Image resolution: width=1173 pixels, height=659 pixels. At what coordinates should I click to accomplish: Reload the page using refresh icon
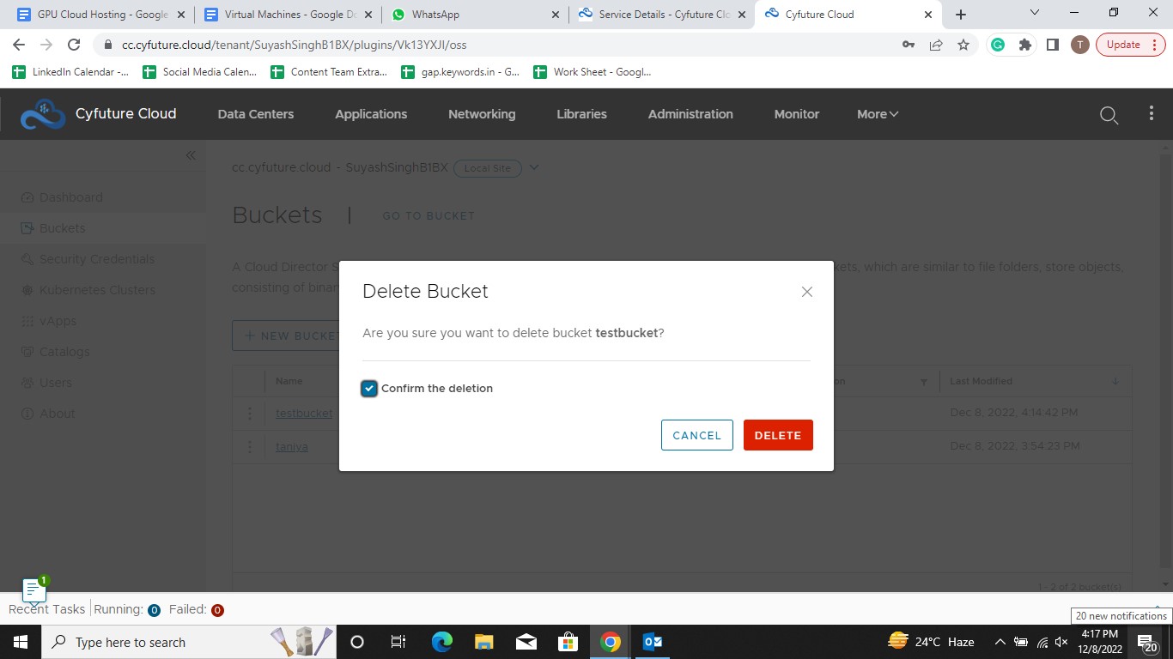74,45
